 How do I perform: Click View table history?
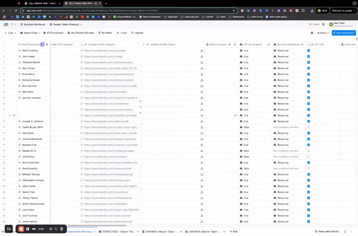point(328,231)
